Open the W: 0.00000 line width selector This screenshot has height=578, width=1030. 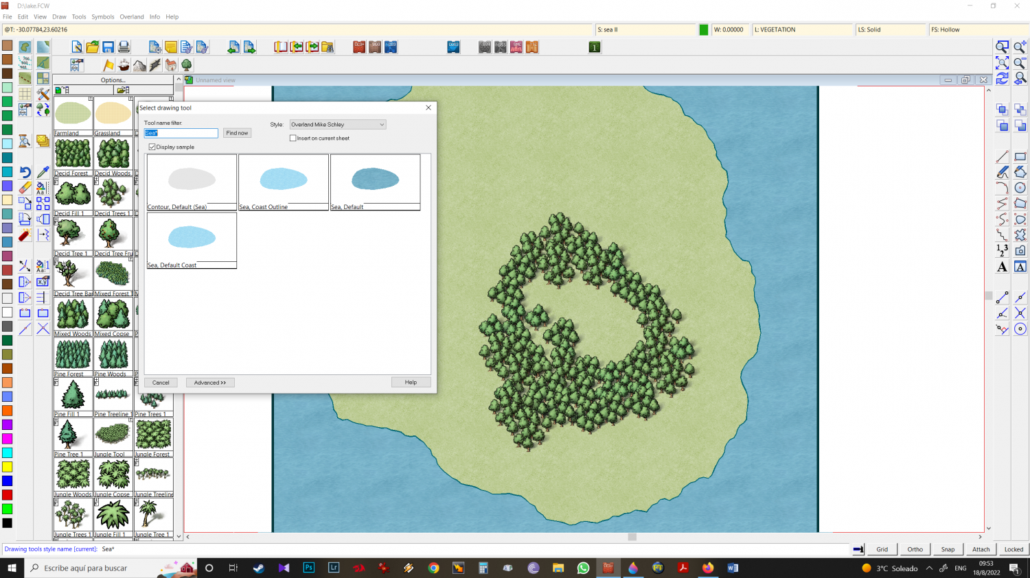tap(730, 29)
